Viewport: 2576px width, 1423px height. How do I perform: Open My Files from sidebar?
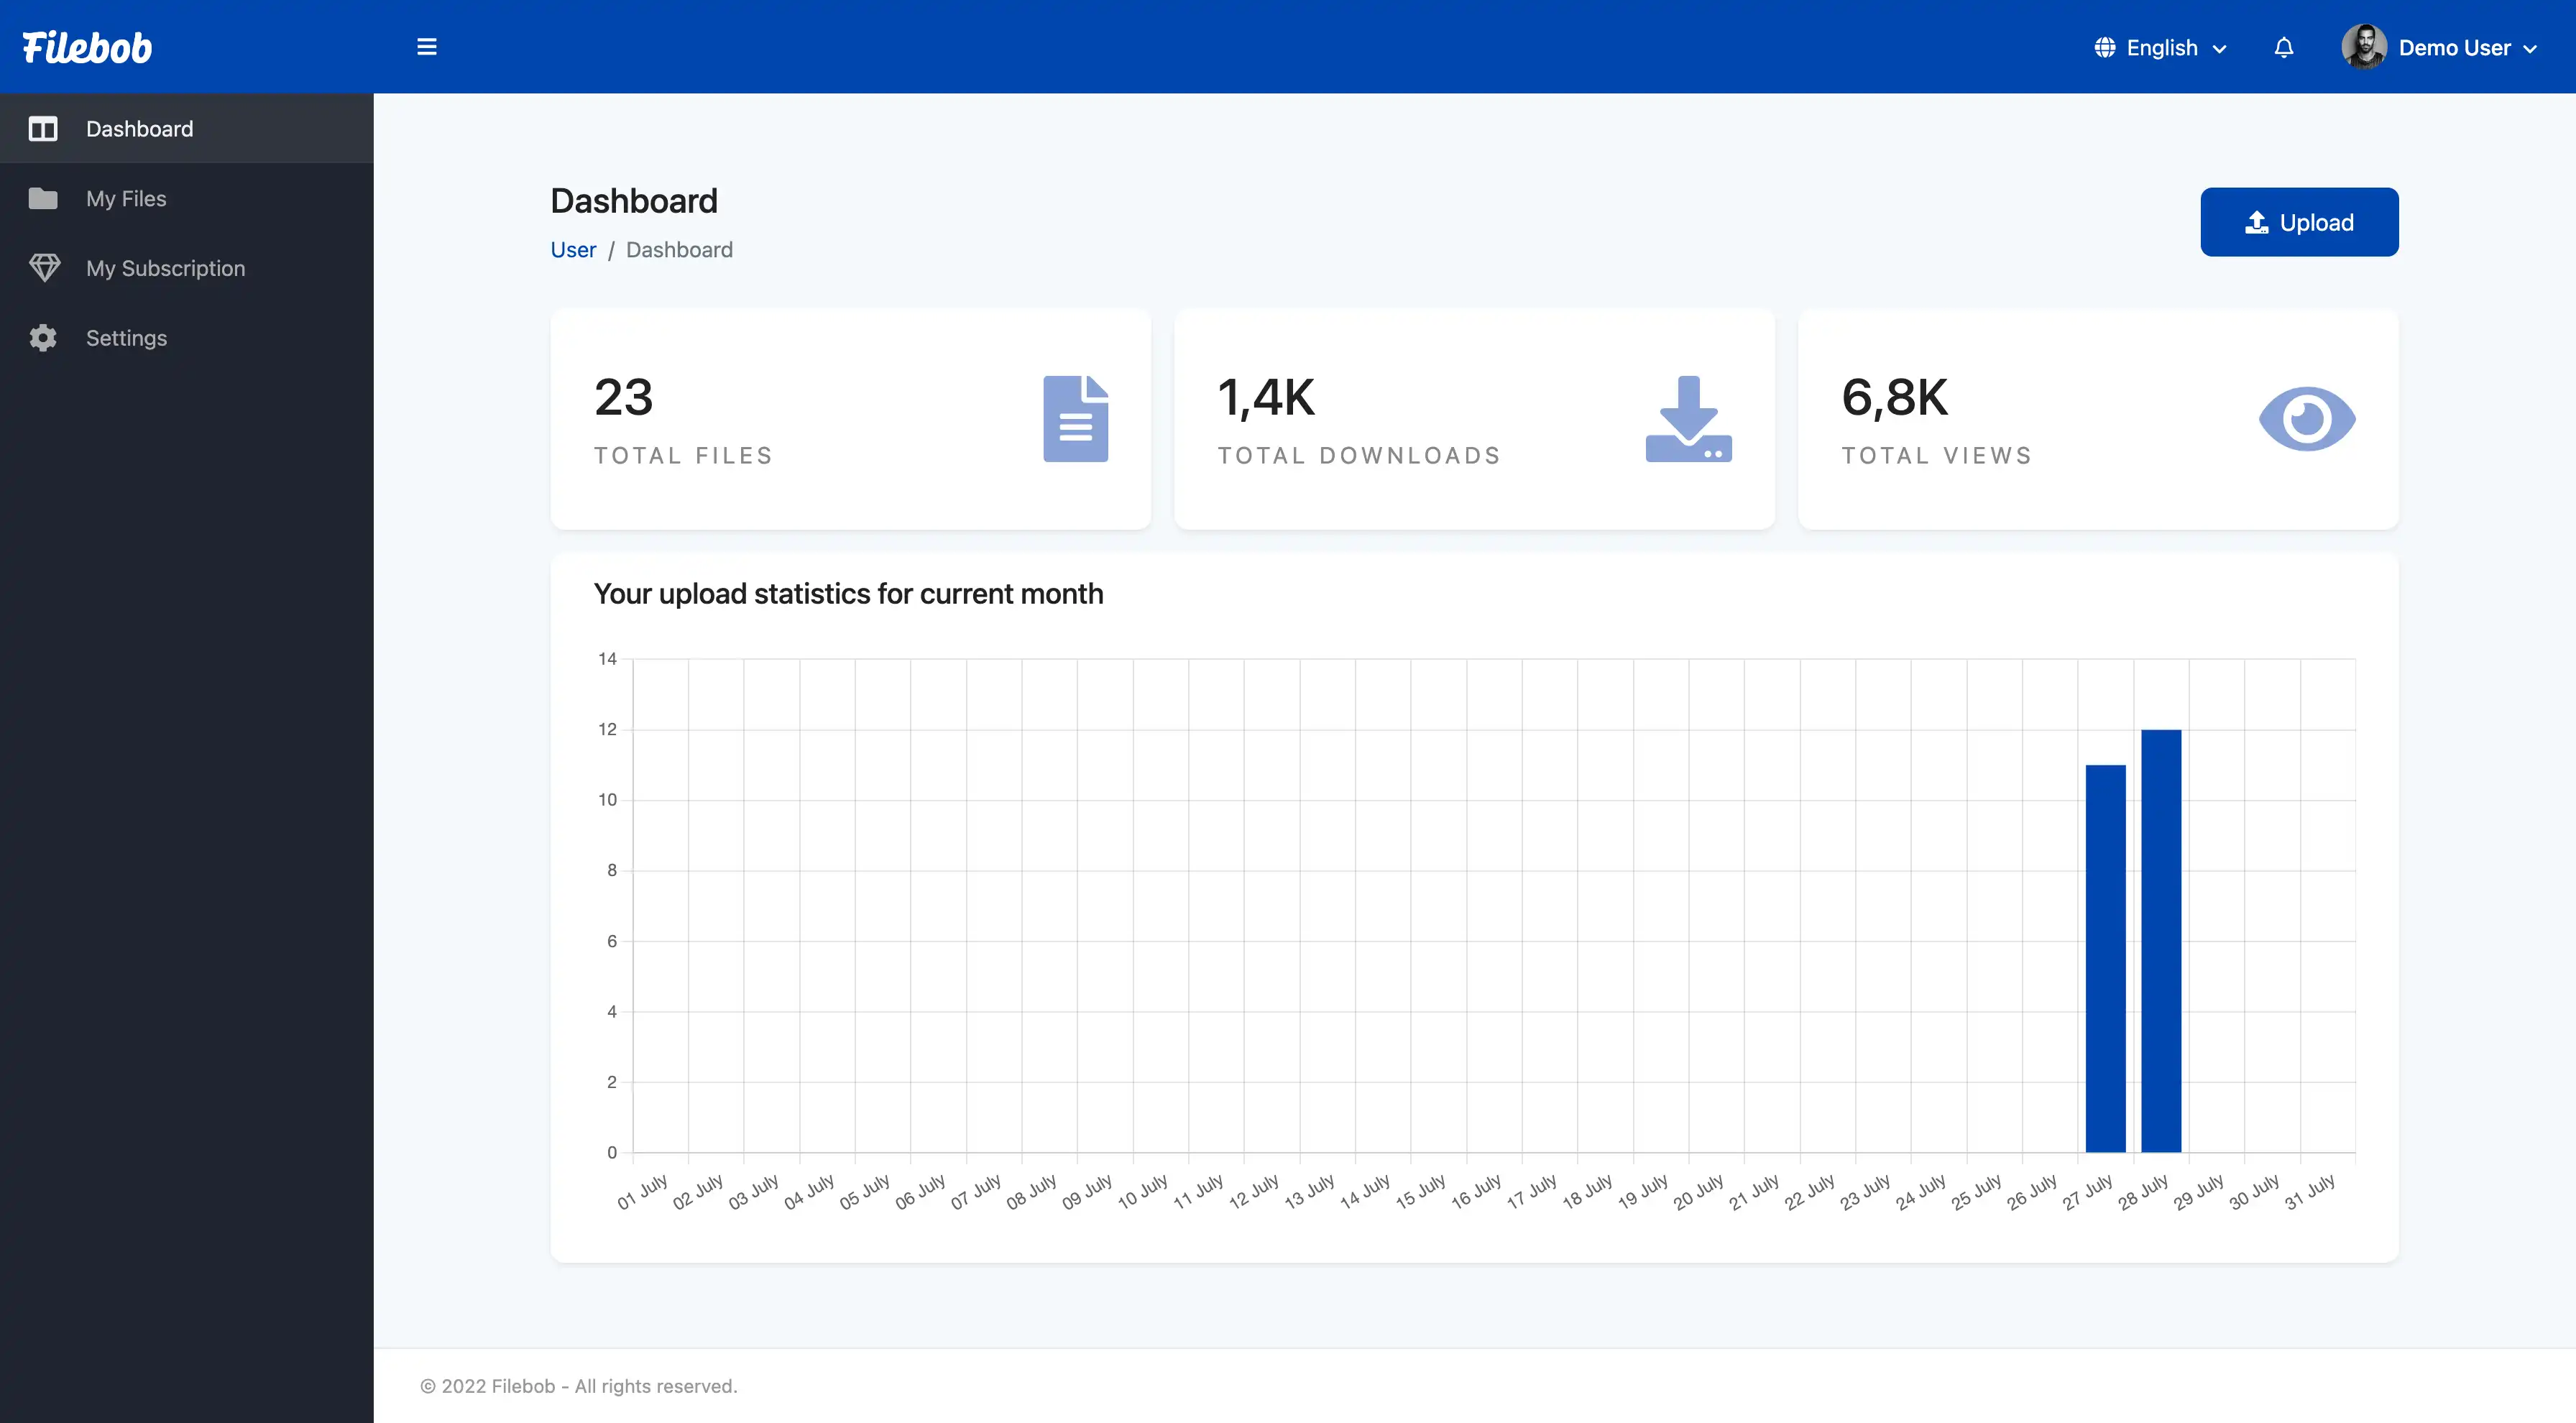click(126, 198)
